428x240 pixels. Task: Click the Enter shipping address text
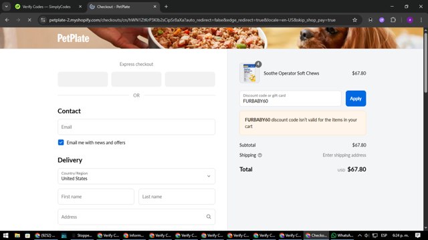click(344, 155)
